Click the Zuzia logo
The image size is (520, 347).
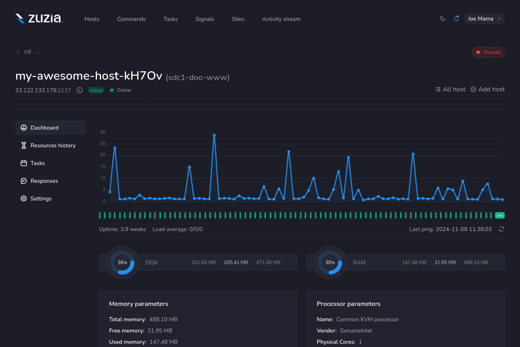click(x=39, y=18)
